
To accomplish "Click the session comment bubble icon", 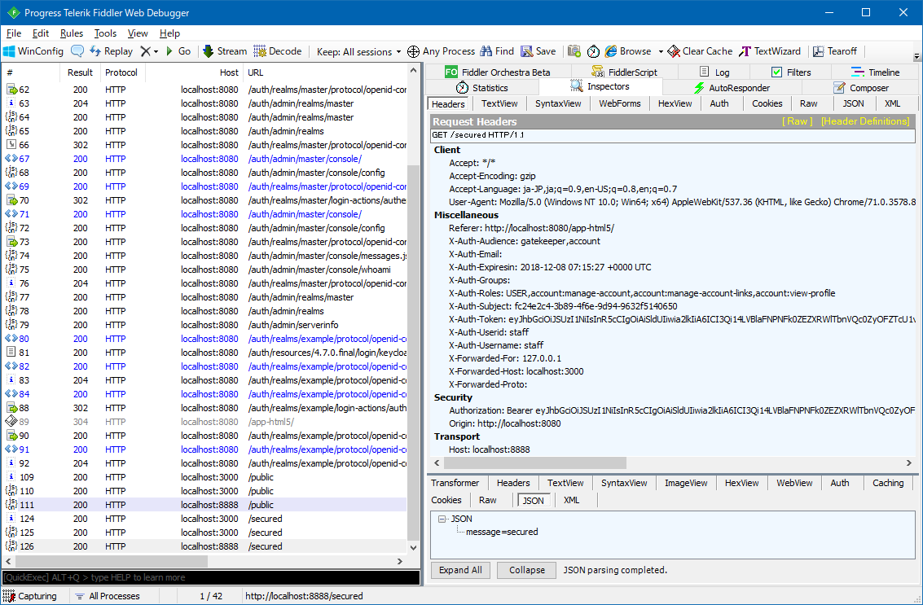I will coord(78,50).
